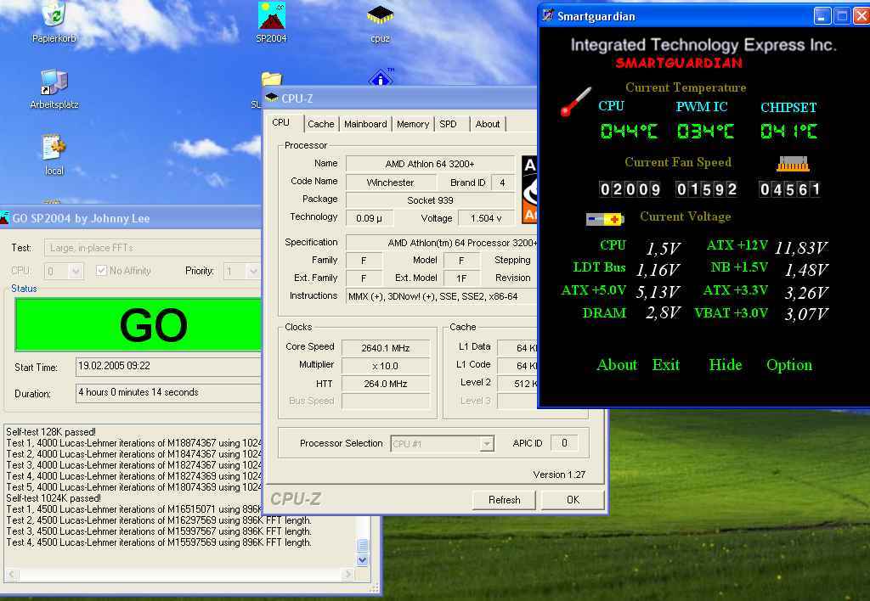Click the 'Version 1.27' text in CPU-Z
870x601 pixels.
coord(559,475)
